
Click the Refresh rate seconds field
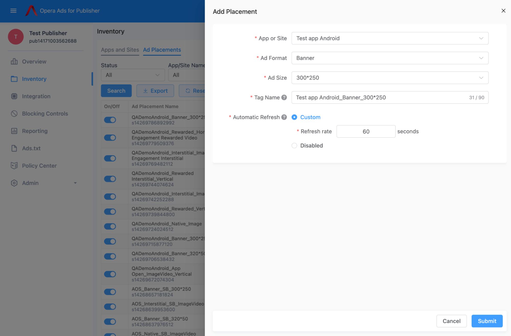click(366, 131)
